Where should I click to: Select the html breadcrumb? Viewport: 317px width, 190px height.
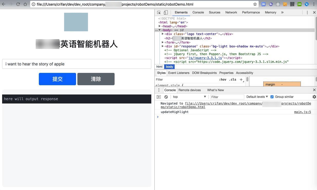[159, 67]
